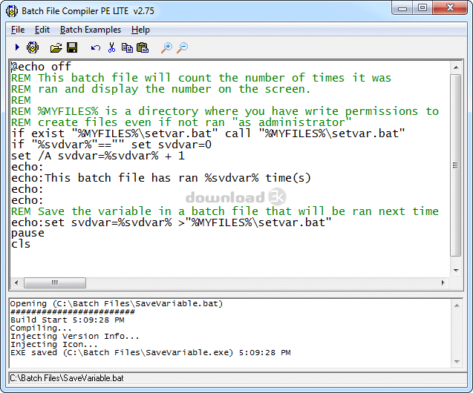The height and width of the screenshot is (393, 473).
Task: Click the 'cls' command line
Action: [21, 244]
